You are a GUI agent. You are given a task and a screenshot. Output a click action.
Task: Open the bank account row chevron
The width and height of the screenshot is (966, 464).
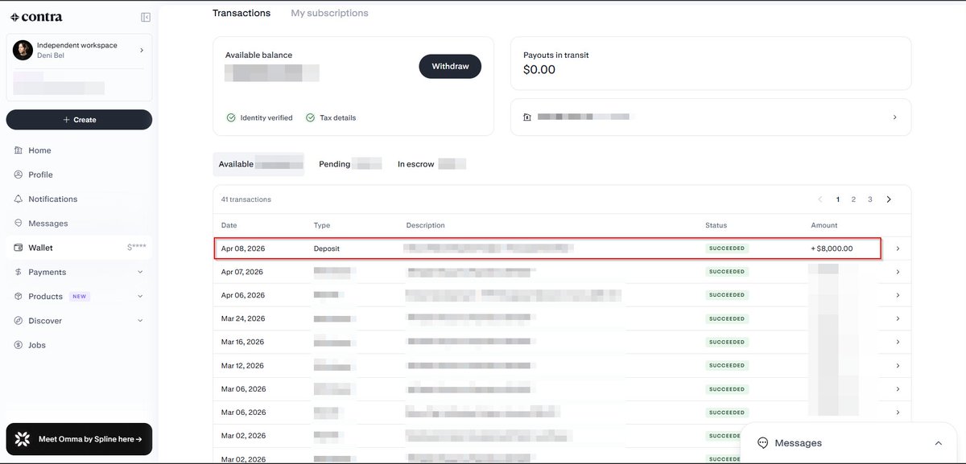894,117
